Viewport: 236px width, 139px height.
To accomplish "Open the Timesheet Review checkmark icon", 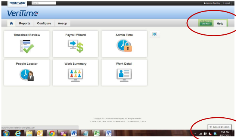I will [x=27, y=46].
